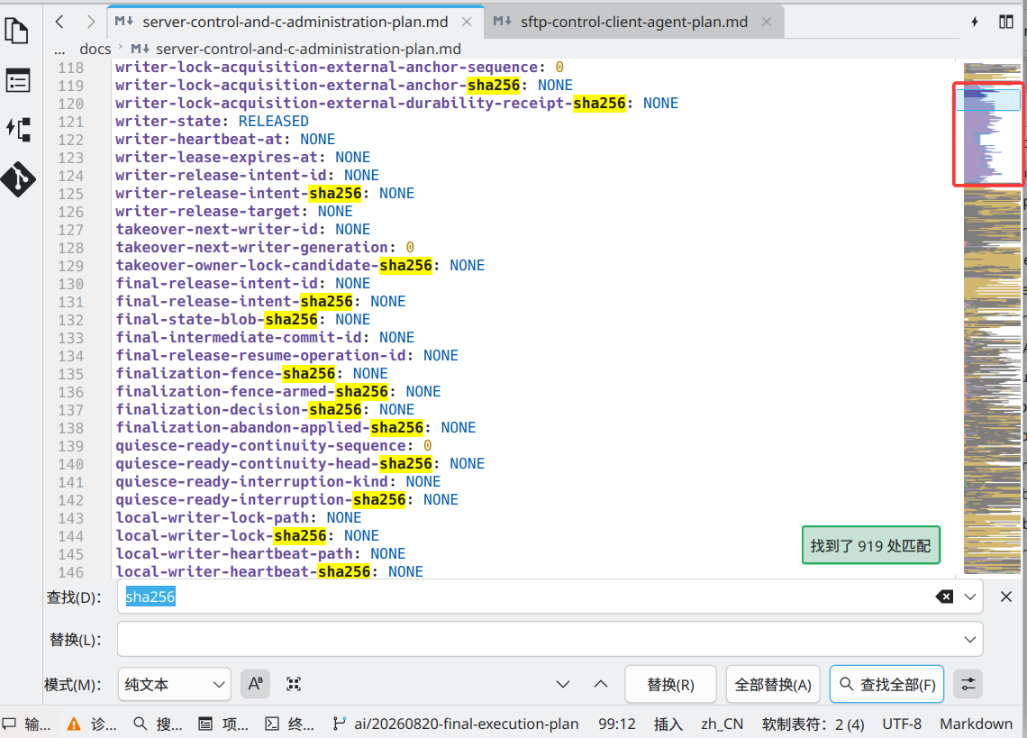Go forward with the right arrow
1027x738 pixels.
[x=91, y=22]
